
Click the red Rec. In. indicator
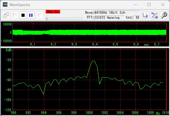coord(53,12)
